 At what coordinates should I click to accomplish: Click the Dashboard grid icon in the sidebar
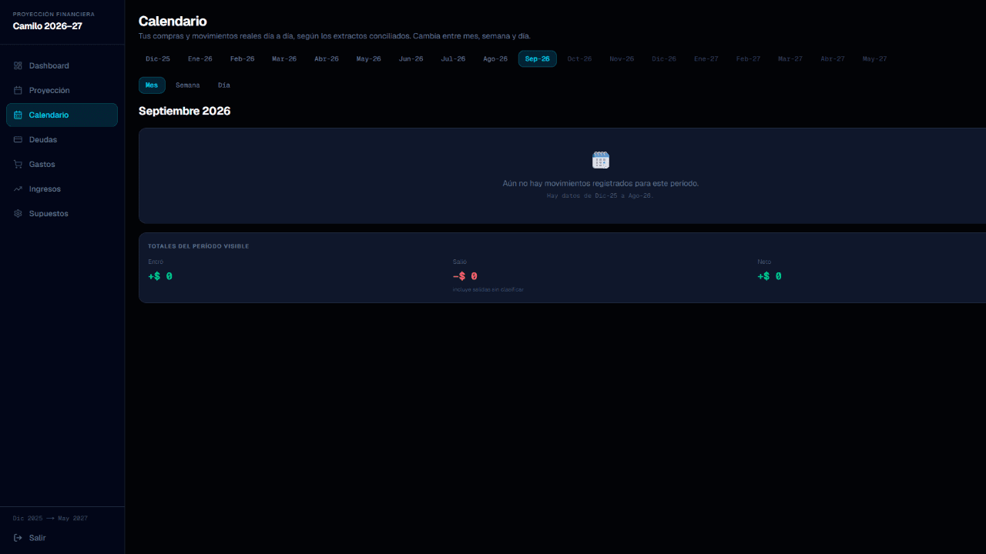(x=18, y=65)
